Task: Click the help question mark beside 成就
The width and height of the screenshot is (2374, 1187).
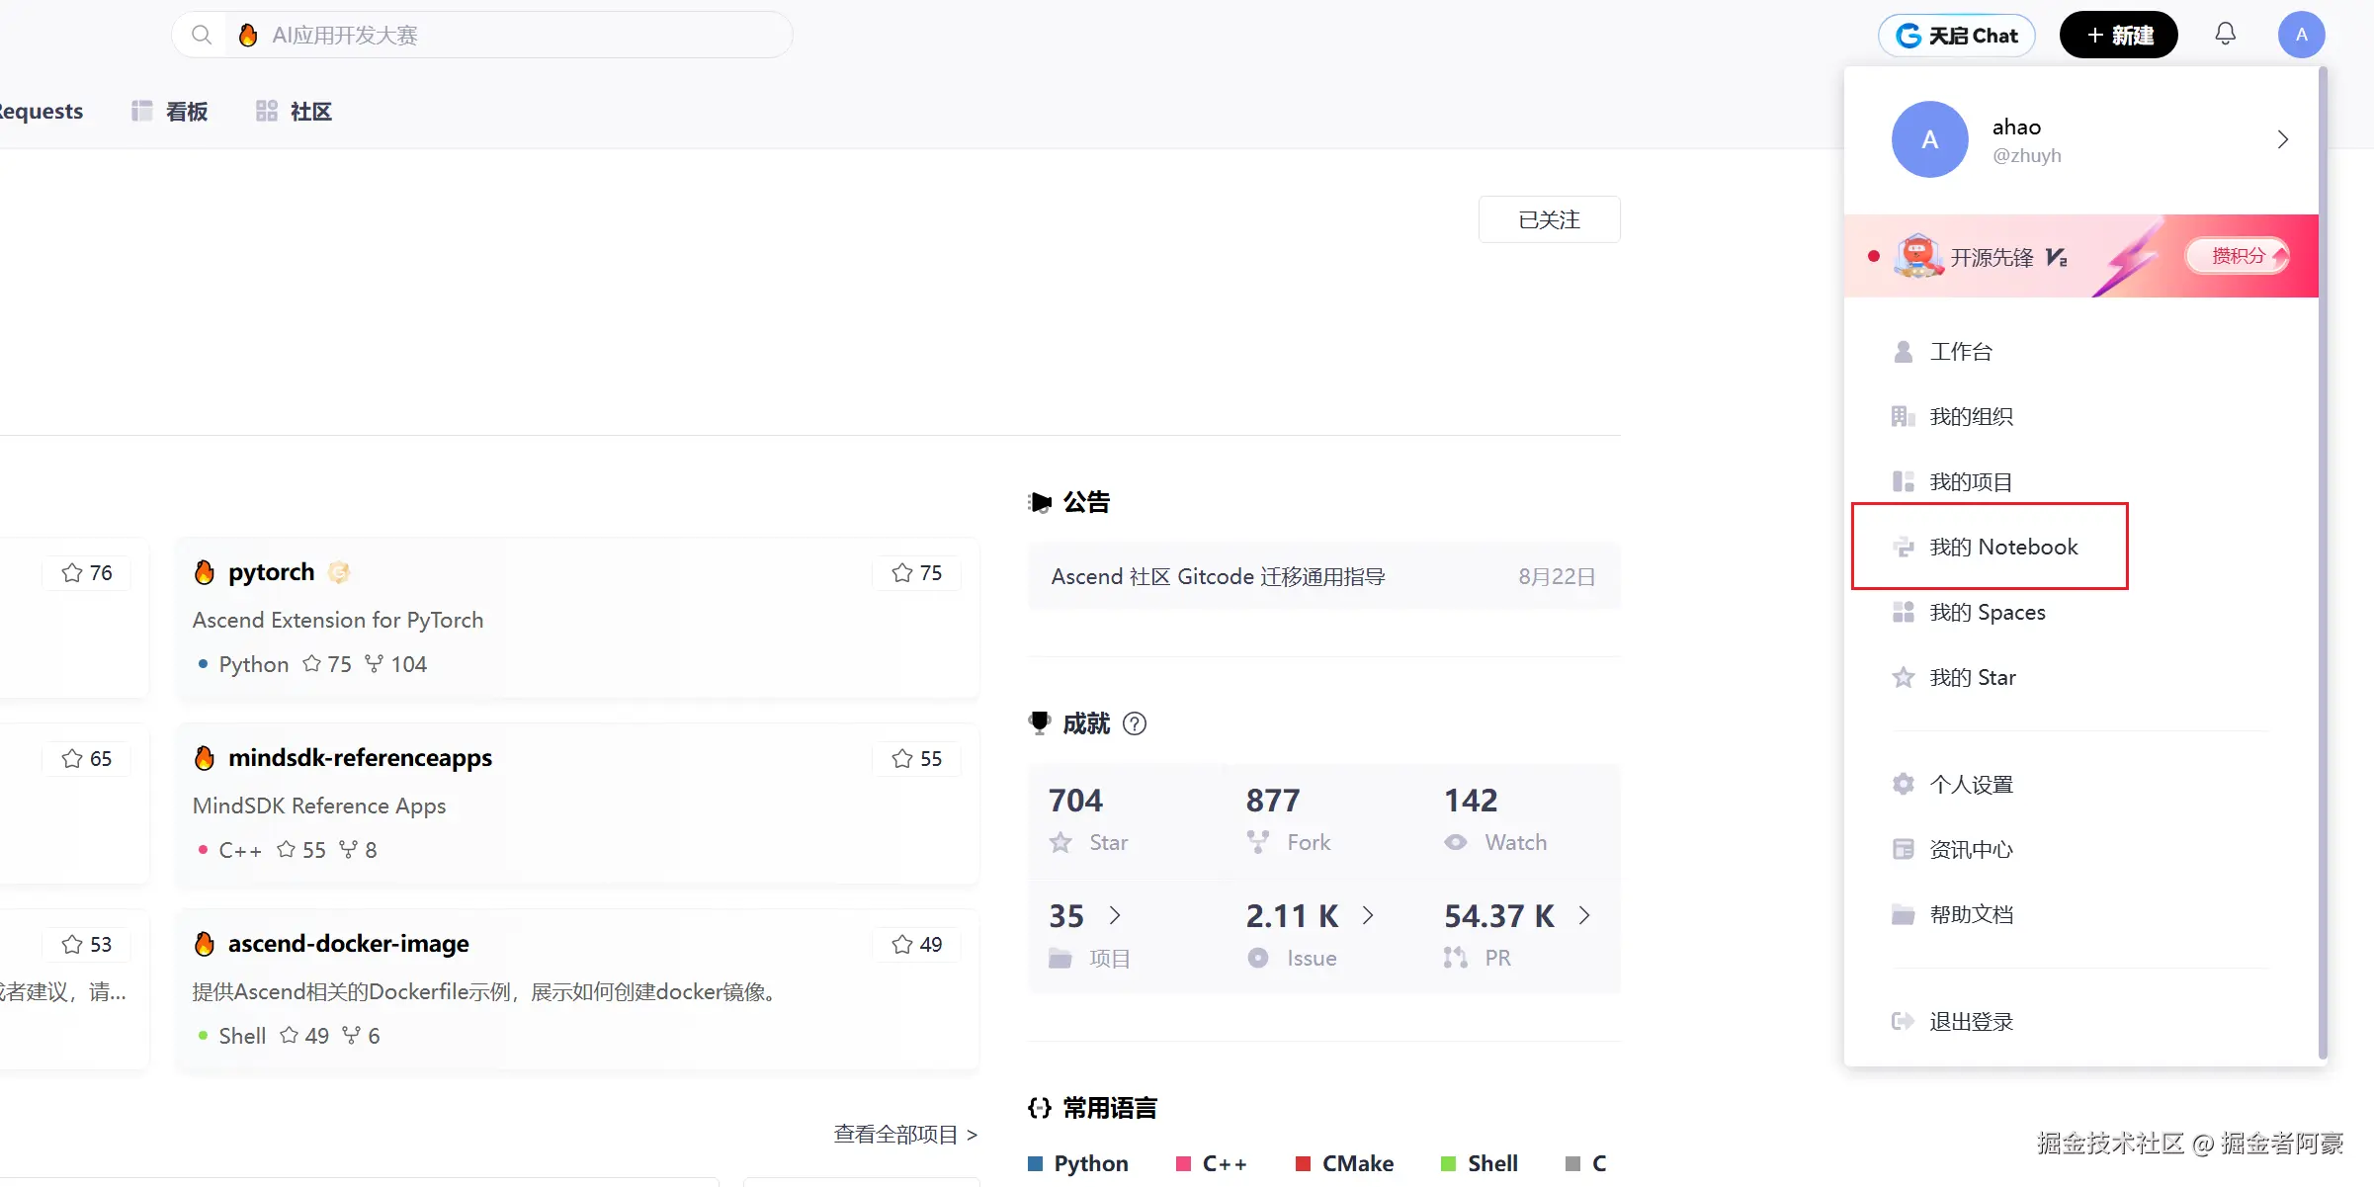Action: tap(1135, 723)
